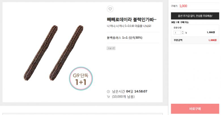This screenshot has height=115, width=221.
Task: Decrease order quantity with down arrow
Action: tap(183, 33)
